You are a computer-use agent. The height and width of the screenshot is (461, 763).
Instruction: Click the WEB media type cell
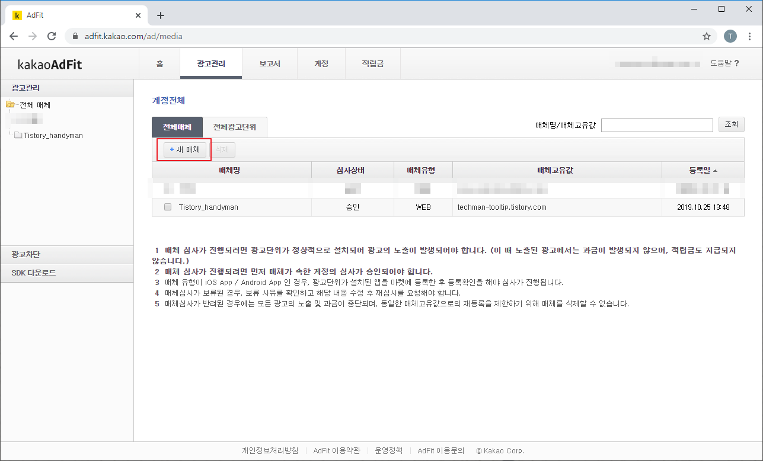(x=423, y=207)
